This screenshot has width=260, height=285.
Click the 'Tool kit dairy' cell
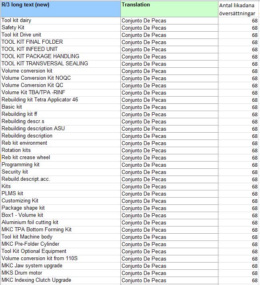[x=60, y=21]
